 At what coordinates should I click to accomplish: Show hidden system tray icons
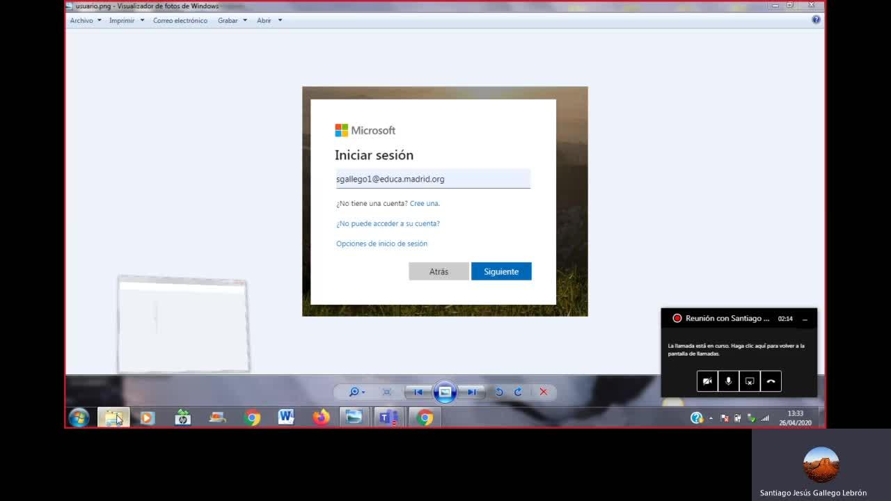tap(711, 418)
